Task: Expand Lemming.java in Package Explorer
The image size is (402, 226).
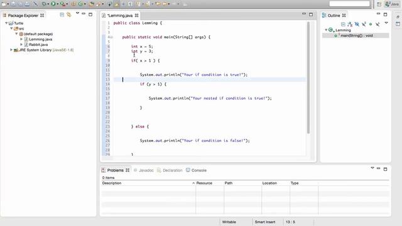Action: [21, 39]
